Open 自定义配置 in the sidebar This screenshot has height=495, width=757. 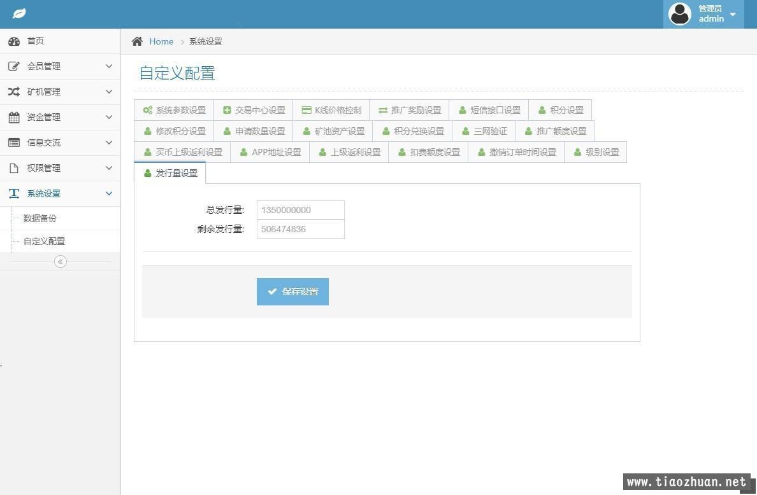pyautogui.click(x=45, y=242)
